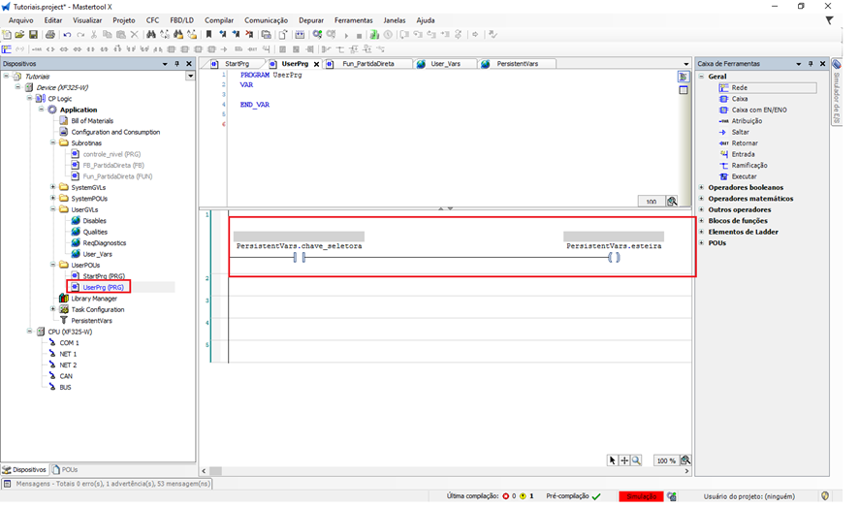Image resolution: width=859 pixels, height=507 pixels.
Task: Open the Compilar menu
Action: point(219,19)
